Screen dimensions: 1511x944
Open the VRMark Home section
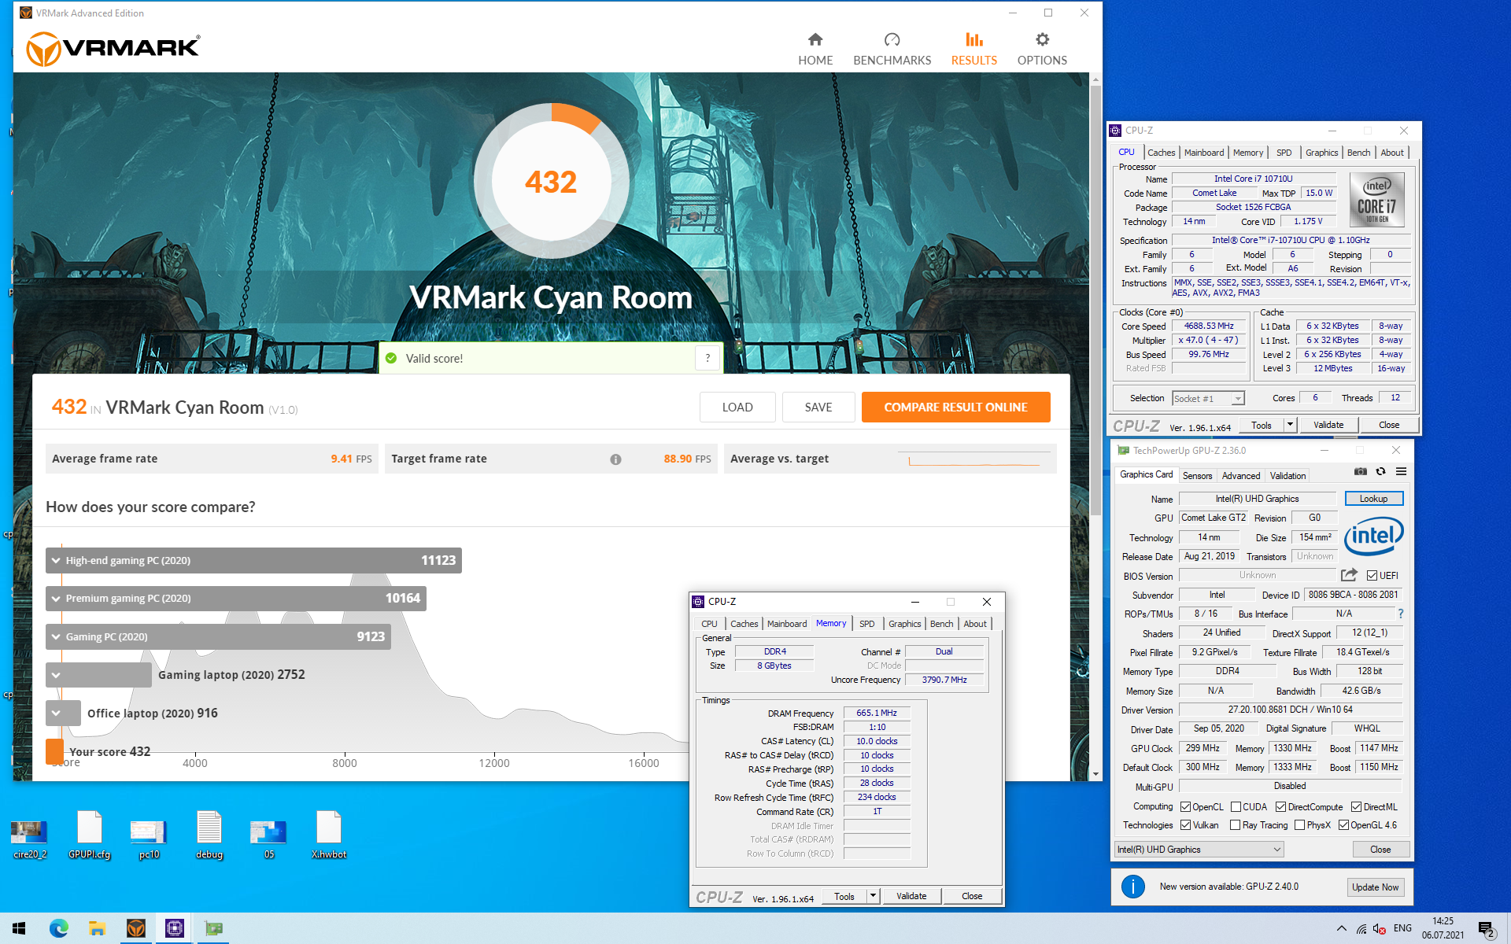[815, 50]
